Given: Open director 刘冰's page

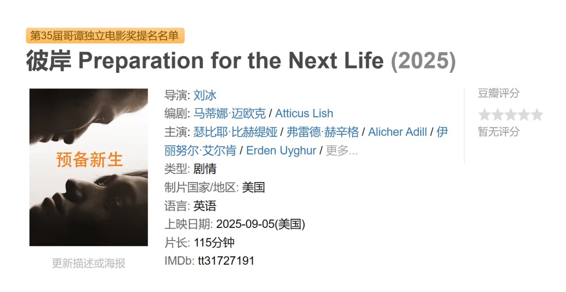Looking at the screenshot, I should [205, 95].
